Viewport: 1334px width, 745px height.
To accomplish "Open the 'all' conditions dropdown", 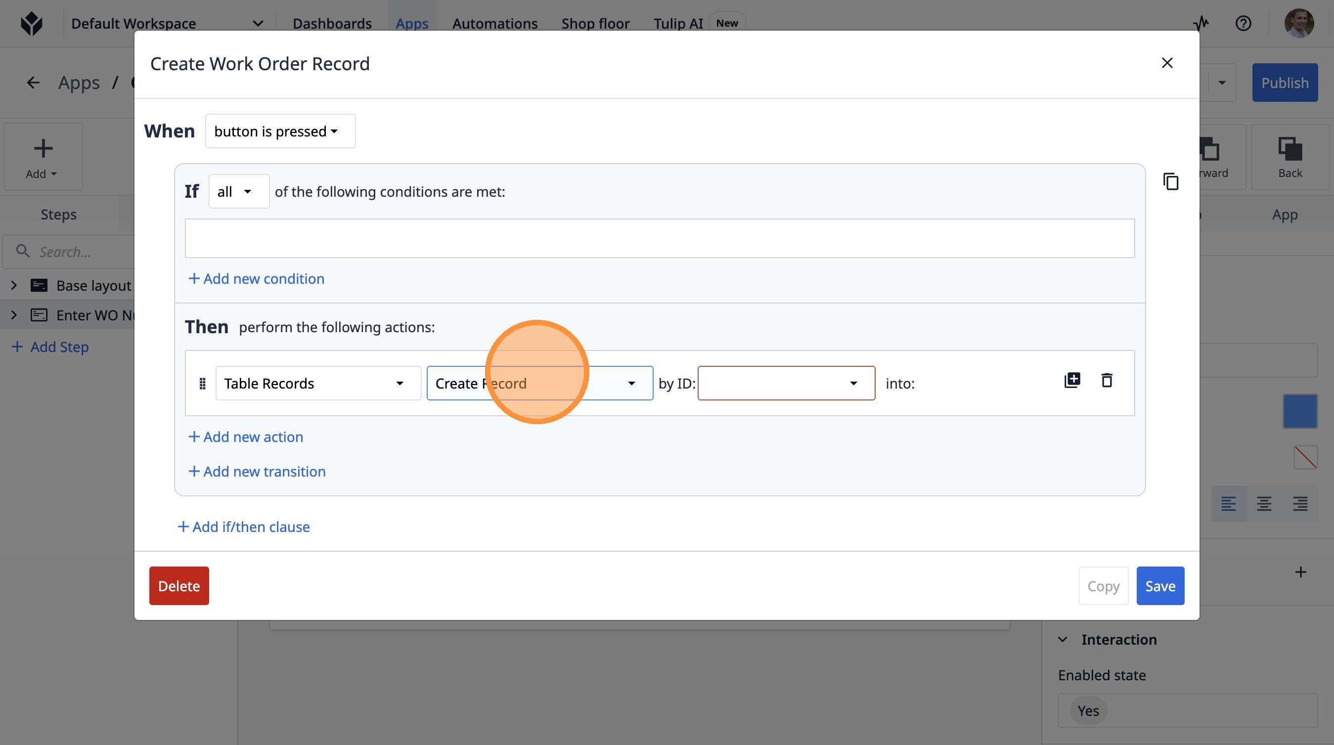I will pyautogui.click(x=239, y=192).
